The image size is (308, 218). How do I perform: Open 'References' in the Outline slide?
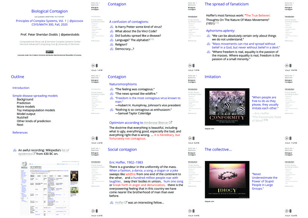20,132
